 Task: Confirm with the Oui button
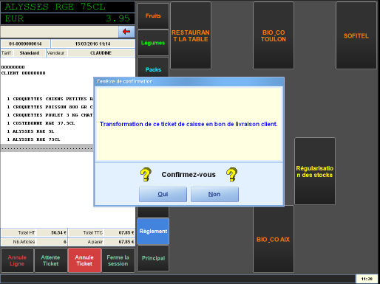pos(163,194)
